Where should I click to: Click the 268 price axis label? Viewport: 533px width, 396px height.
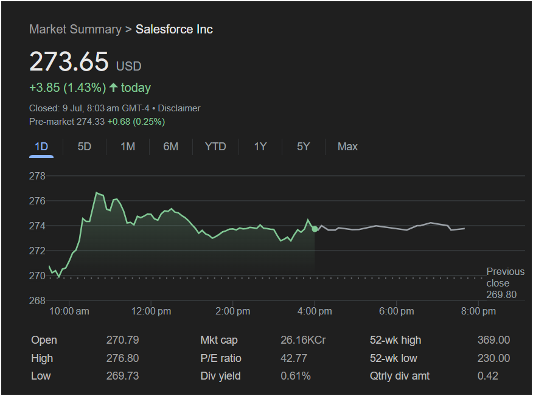tap(37, 300)
